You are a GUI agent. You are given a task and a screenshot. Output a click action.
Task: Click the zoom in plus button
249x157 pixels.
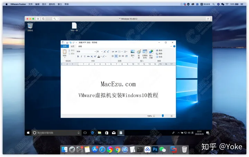click(x=172, y=116)
